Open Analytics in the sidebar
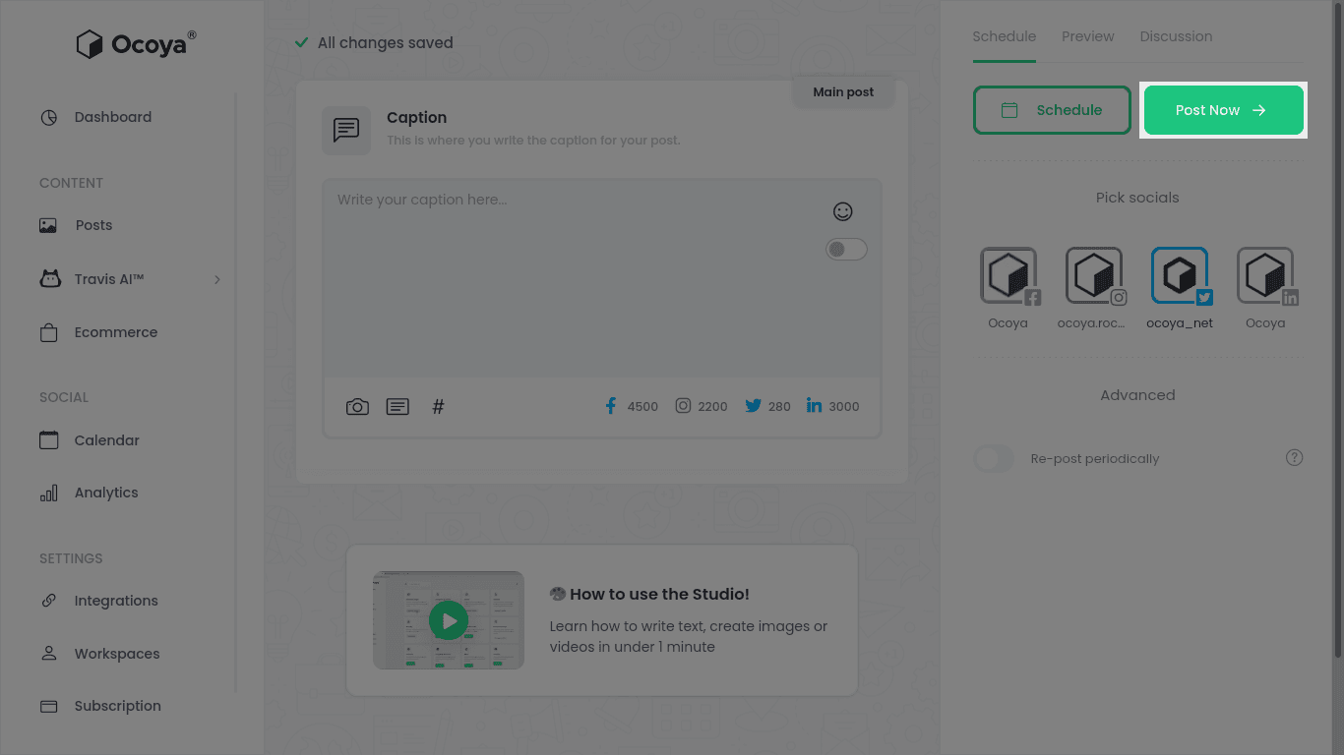The width and height of the screenshot is (1344, 755). click(x=106, y=493)
